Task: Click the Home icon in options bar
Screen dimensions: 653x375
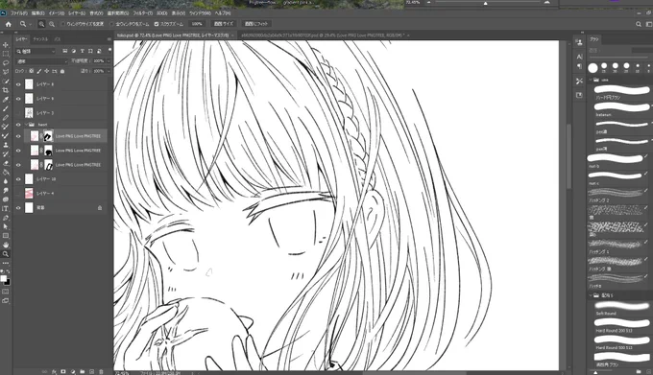Action: (x=8, y=24)
